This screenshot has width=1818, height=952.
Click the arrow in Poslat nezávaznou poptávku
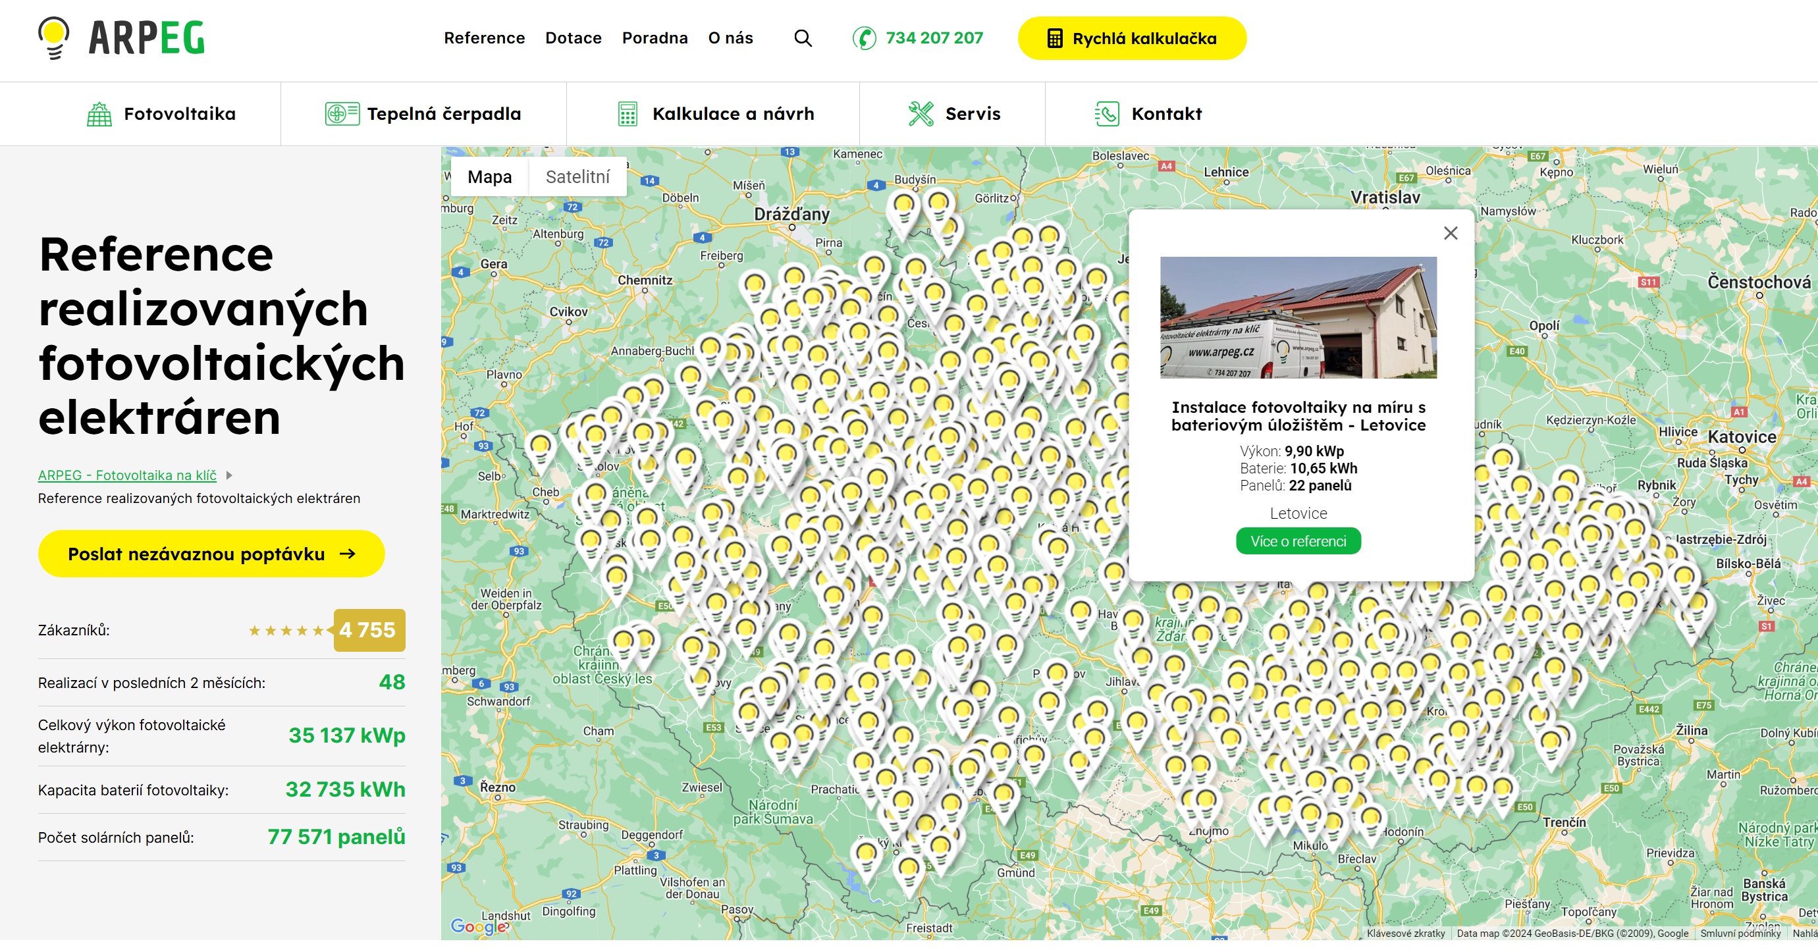[347, 554]
